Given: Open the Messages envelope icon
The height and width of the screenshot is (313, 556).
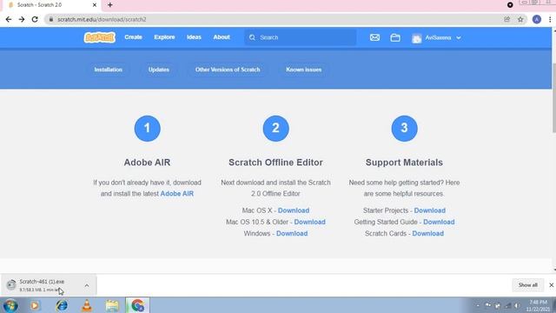Looking at the screenshot, I should click(x=374, y=37).
